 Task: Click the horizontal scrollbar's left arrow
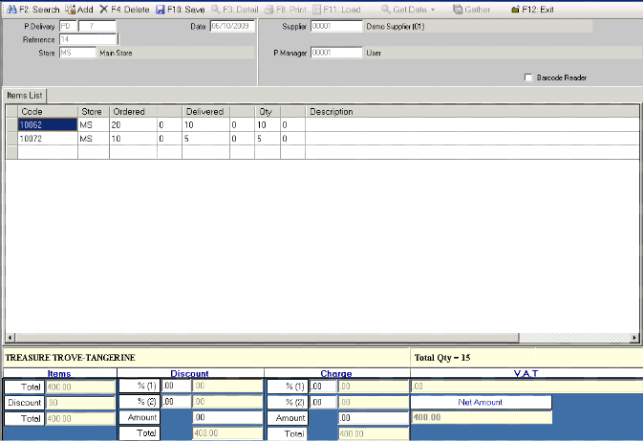point(11,339)
